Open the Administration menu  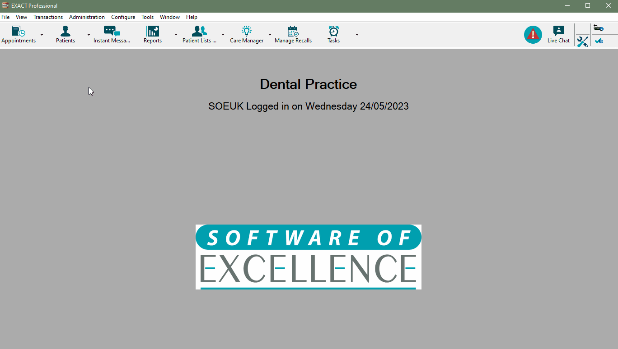coord(87,17)
